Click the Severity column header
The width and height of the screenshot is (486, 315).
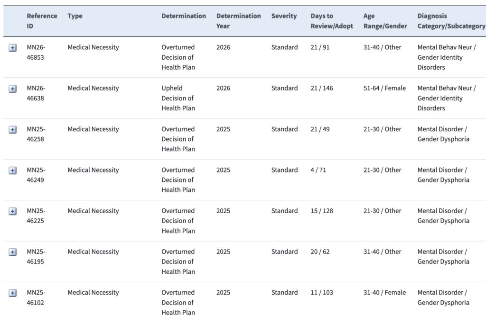[284, 16]
